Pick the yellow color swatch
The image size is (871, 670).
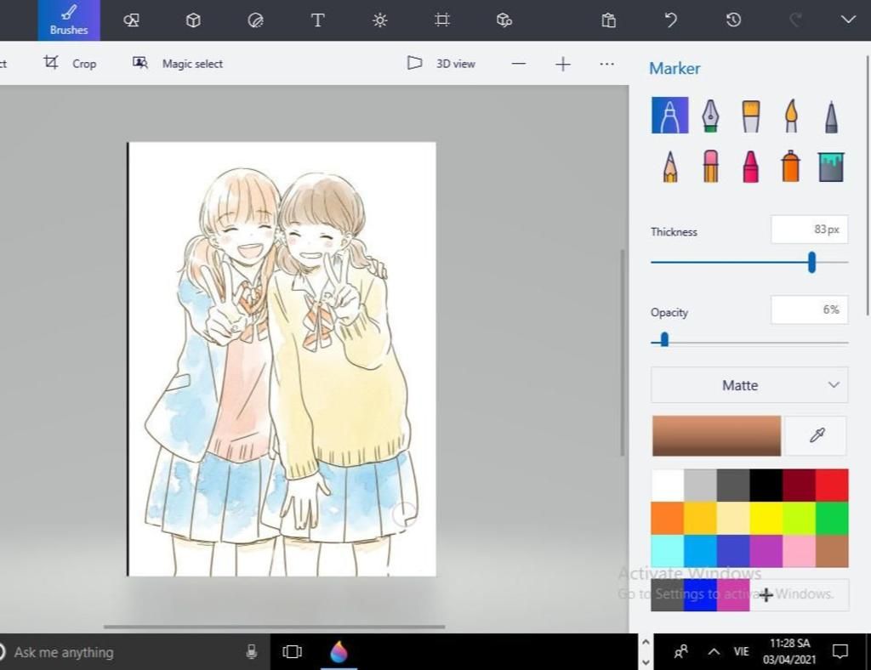pos(766,518)
